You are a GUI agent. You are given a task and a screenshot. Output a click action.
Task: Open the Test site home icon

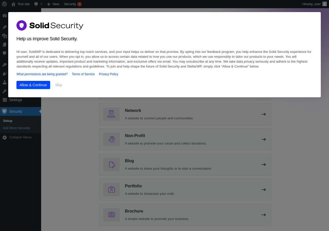pos(13,4)
